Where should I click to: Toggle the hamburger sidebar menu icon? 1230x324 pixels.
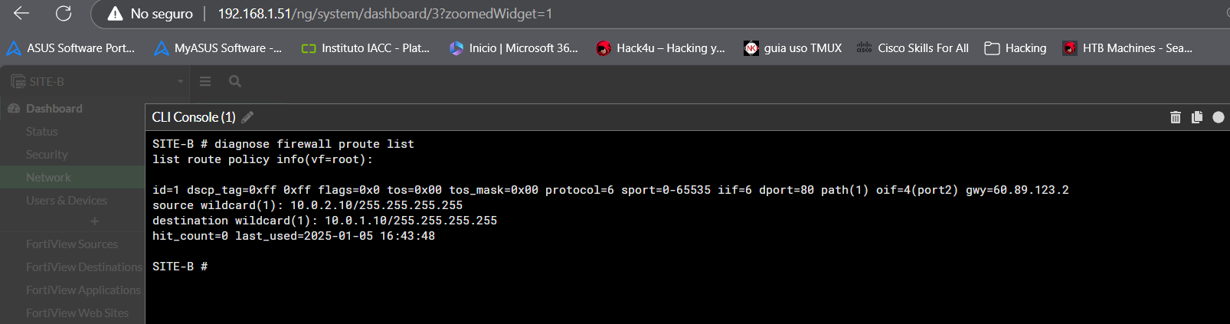point(205,81)
